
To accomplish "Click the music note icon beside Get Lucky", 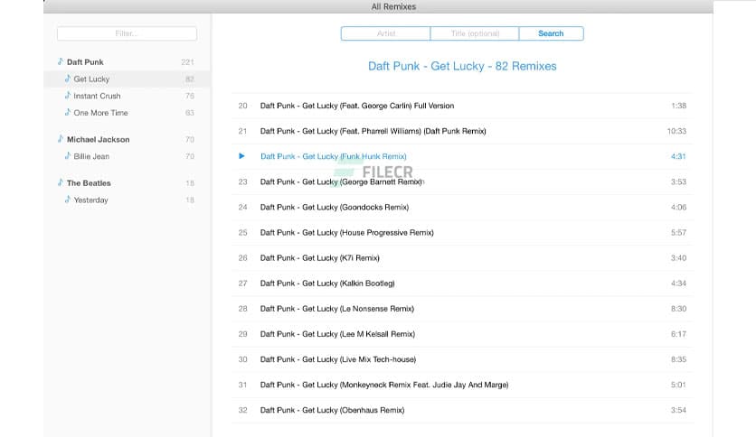I will coord(68,78).
